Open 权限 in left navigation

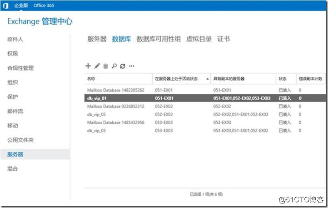(x=13, y=54)
